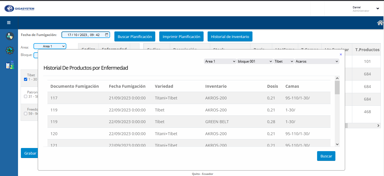This screenshot has width=384, height=176.
Task: Open the user-with-shield sidebar module
Action: click(x=10, y=36)
